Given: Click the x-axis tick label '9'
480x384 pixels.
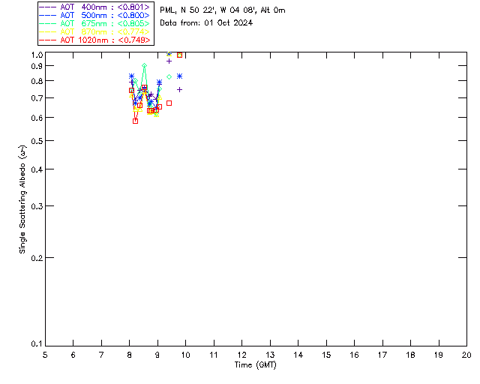Looking at the screenshot, I should tap(157, 355).
